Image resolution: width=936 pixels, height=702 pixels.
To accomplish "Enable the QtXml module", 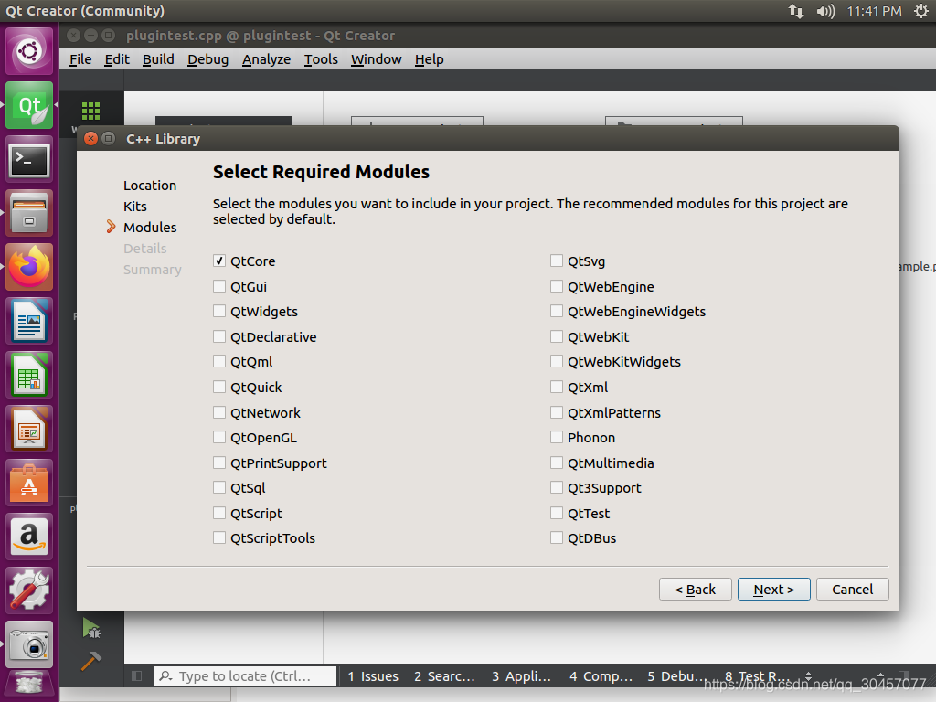I will (557, 387).
